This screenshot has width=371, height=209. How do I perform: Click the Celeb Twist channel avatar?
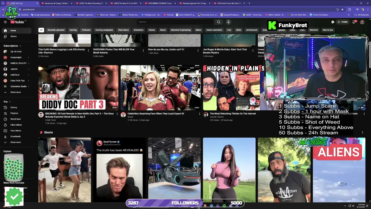(x=41, y=115)
